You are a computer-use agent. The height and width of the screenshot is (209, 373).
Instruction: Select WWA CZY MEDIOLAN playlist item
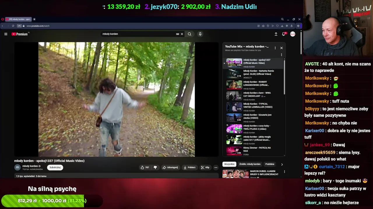click(x=253, y=96)
